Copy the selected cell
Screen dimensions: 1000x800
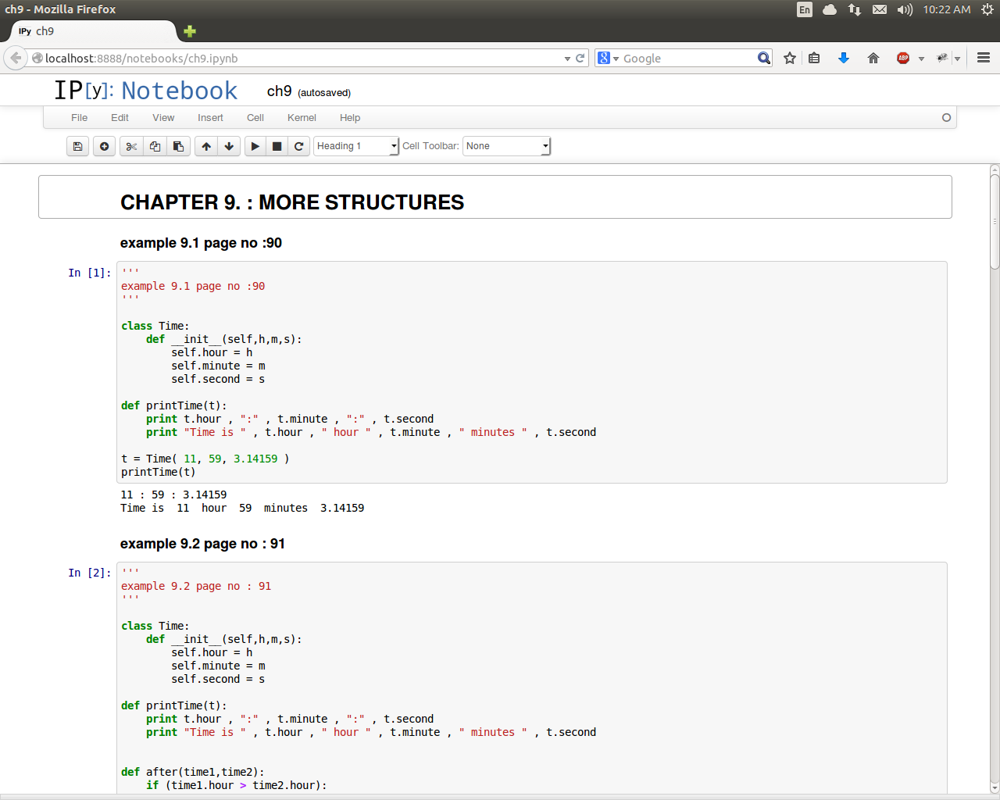pyautogui.click(x=155, y=146)
